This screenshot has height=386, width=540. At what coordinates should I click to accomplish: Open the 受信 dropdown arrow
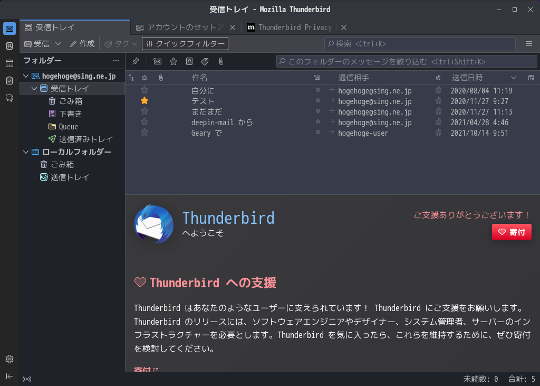[x=58, y=44]
